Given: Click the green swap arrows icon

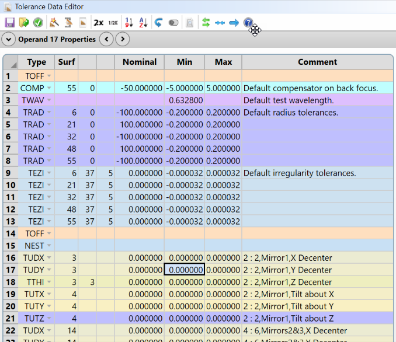Looking at the screenshot, I should point(206,23).
